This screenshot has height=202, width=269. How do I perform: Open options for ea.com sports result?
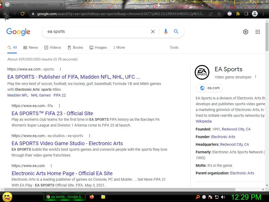click(60, 69)
